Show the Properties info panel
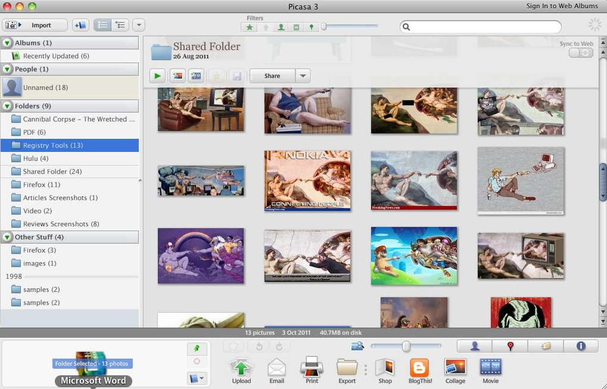This screenshot has height=389, width=607. click(x=581, y=346)
